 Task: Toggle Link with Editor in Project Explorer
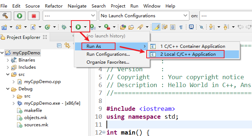point(67,46)
